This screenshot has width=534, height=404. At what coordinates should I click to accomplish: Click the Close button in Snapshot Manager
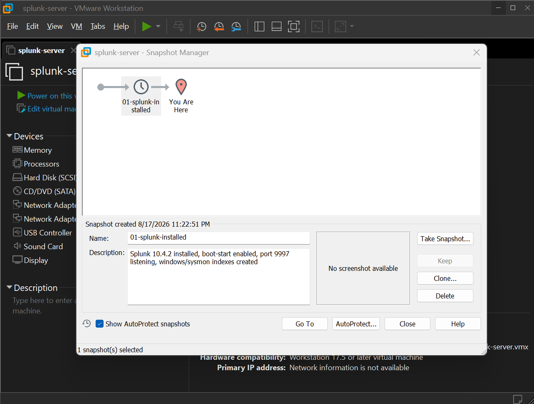[x=407, y=324]
